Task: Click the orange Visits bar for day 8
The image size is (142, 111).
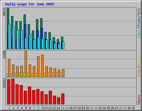Action: pos(38,67)
